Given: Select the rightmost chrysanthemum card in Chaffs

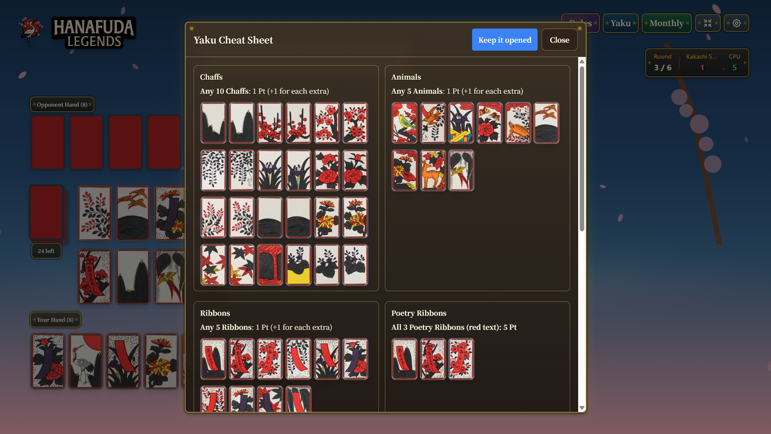Looking at the screenshot, I should click(355, 217).
